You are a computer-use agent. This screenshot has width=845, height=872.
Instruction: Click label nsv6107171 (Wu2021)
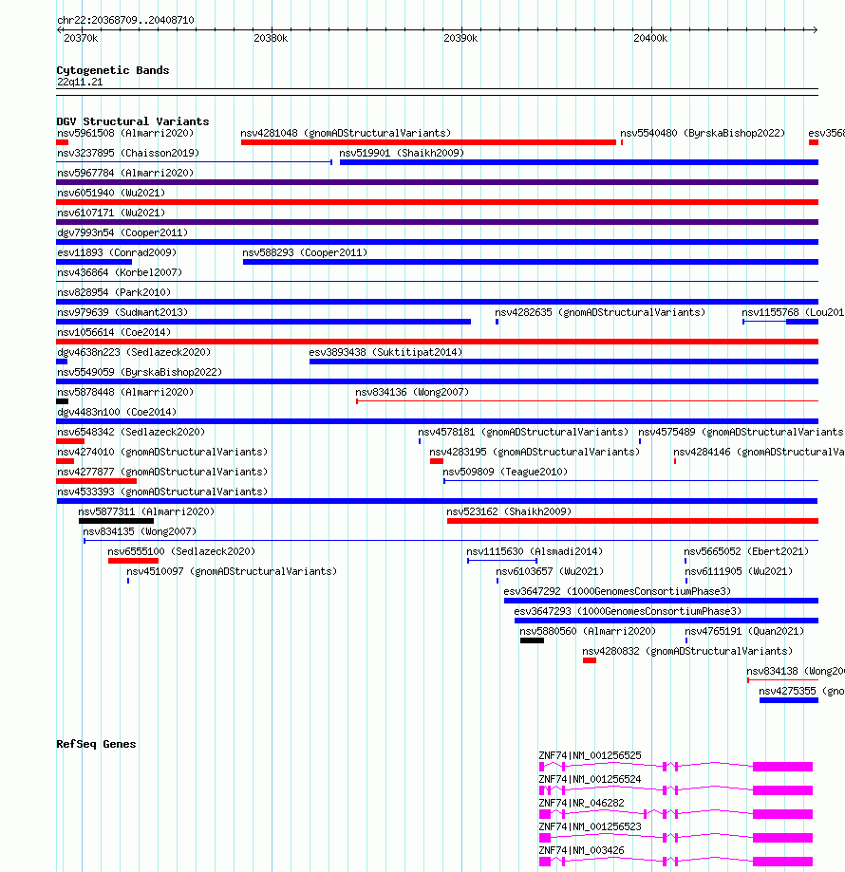(x=111, y=213)
